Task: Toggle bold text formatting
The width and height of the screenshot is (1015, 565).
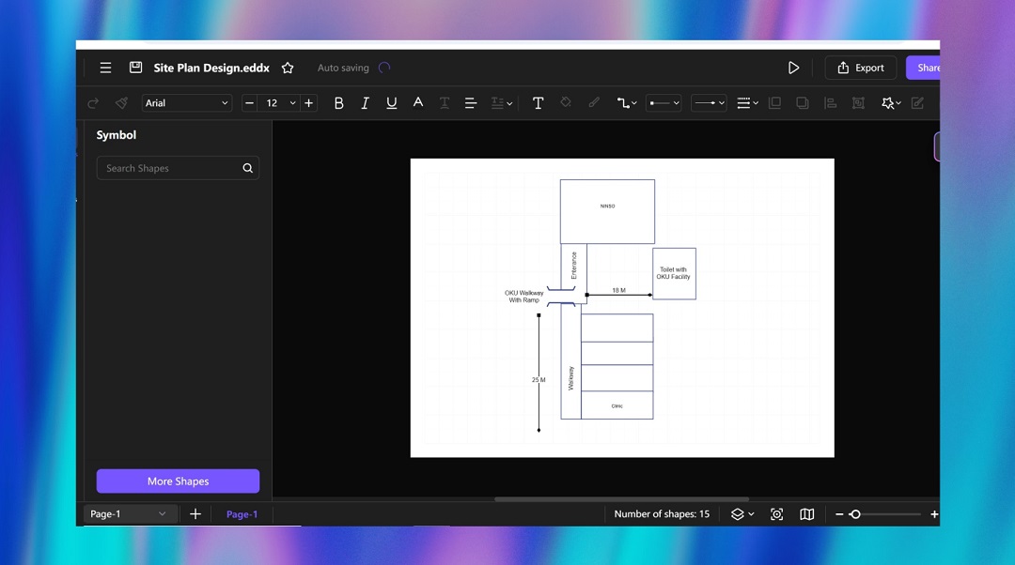Action: coord(339,103)
